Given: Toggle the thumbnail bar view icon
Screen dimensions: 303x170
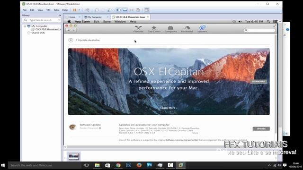Looking at the screenshot, I should tap(125, 10).
